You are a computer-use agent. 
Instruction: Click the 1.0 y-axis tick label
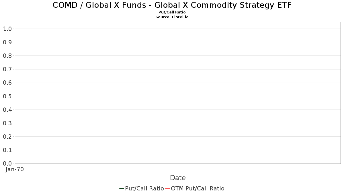pos(7,29)
